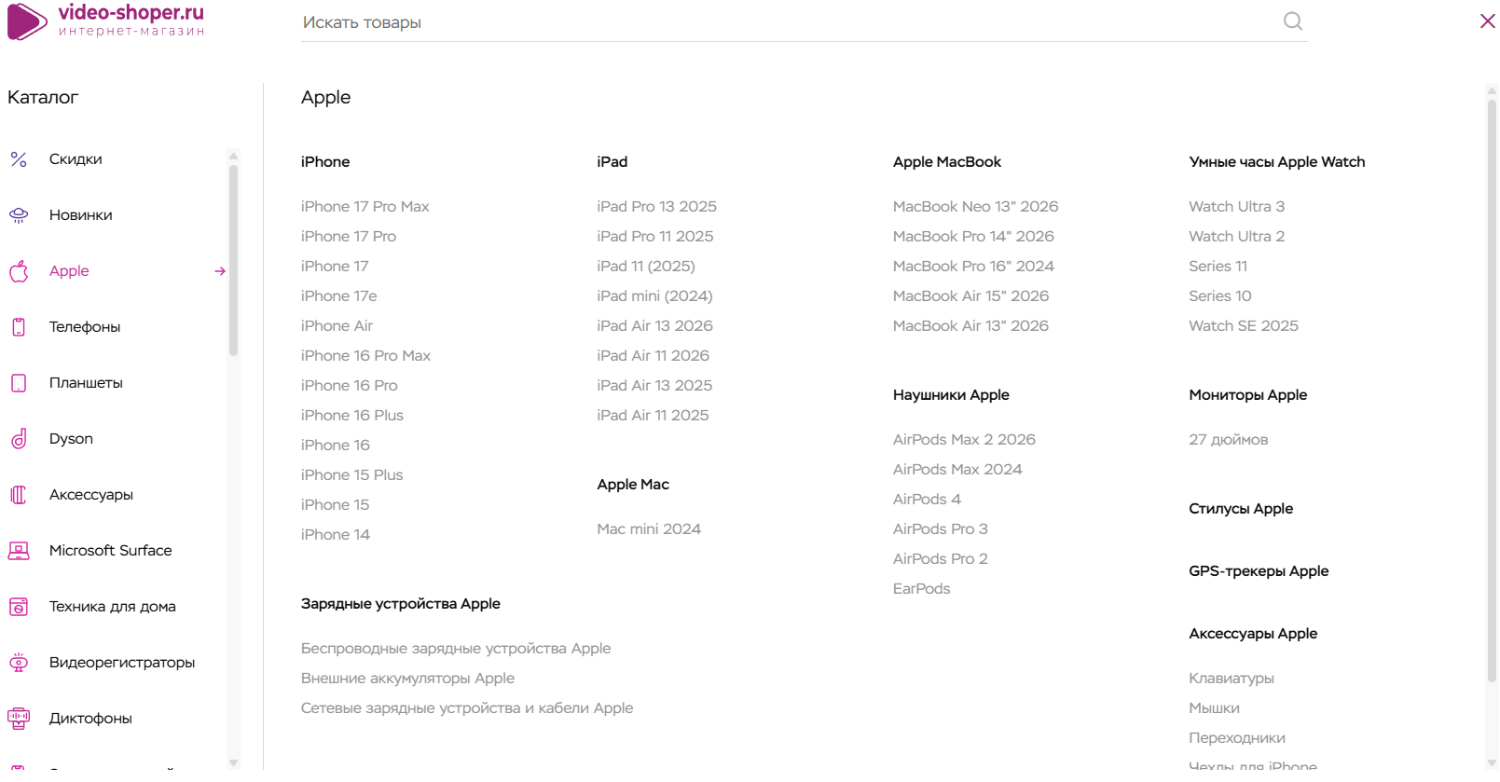Screen dimensions: 1500x782
Task: Select the Новинки UFO icon
Action: [19, 215]
